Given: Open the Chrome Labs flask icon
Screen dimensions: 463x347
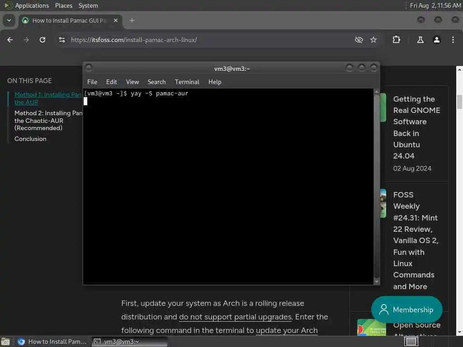Looking at the screenshot, I should pos(420,40).
